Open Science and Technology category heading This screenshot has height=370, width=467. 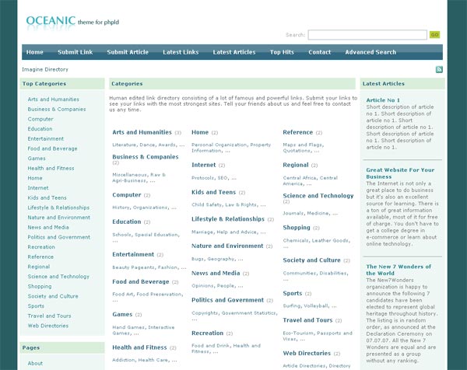pos(318,196)
